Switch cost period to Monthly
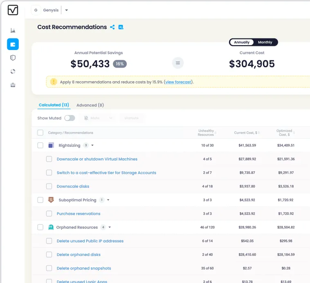 [x=265, y=42]
